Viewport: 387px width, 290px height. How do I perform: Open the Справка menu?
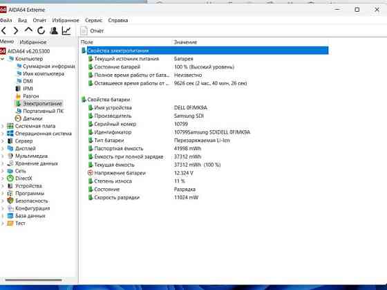(x=118, y=20)
